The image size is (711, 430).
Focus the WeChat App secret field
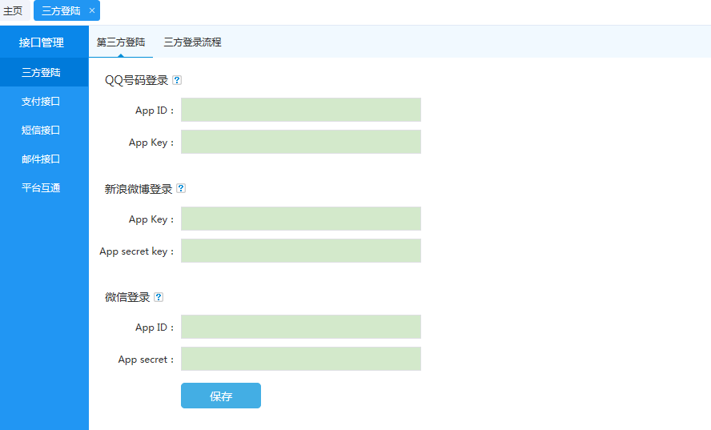tap(301, 359)
